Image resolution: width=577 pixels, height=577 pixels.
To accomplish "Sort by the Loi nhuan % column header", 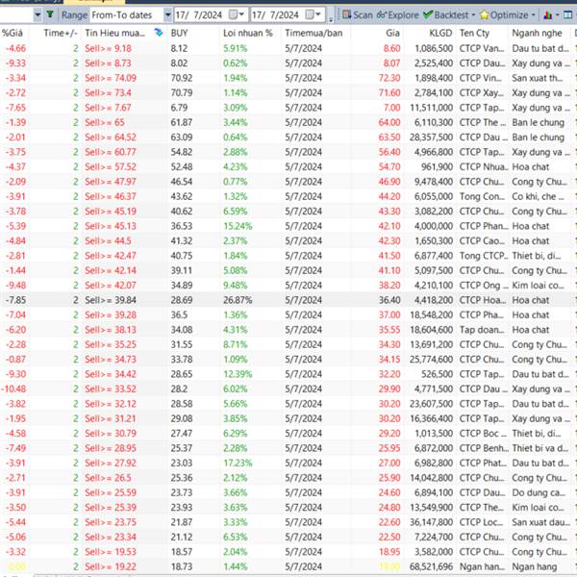I will (x=248, y=33).
